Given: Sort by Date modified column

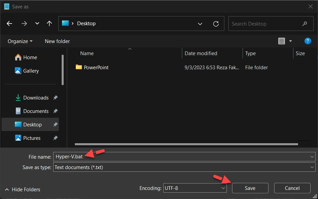Looking at the screenshot, I should coord(201,53).
